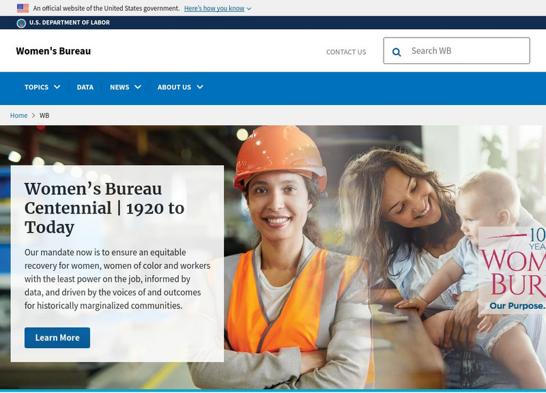Open "Here's how you know" link

(214, 8)
